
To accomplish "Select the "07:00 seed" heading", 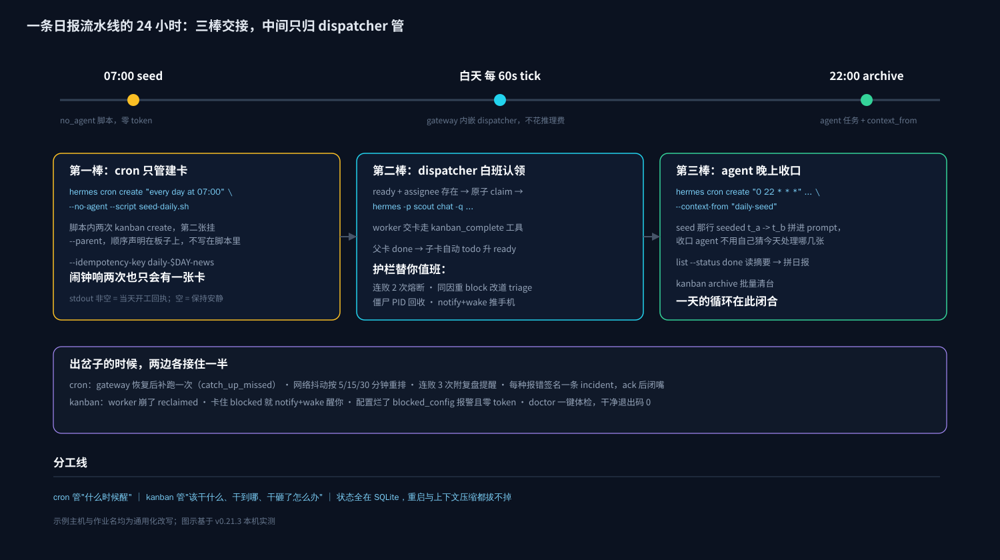I will click(x=133, y=76).
